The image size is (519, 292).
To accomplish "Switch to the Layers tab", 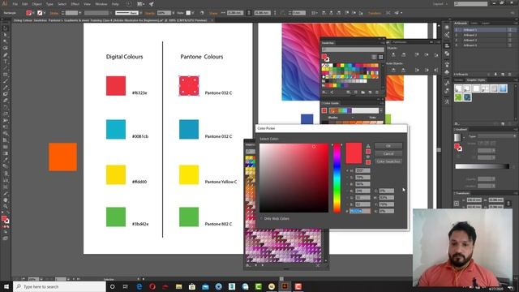I will tap(486, 24).
